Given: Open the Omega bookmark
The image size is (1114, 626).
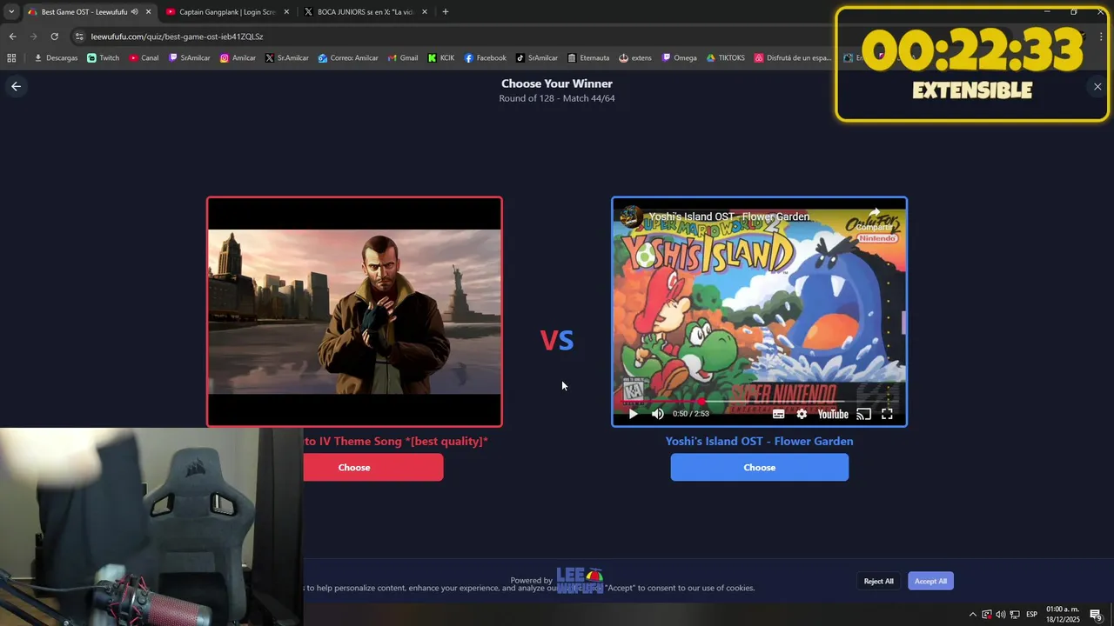Looking at the screenshot, I should pyautogui.click(x=679, y=58).
